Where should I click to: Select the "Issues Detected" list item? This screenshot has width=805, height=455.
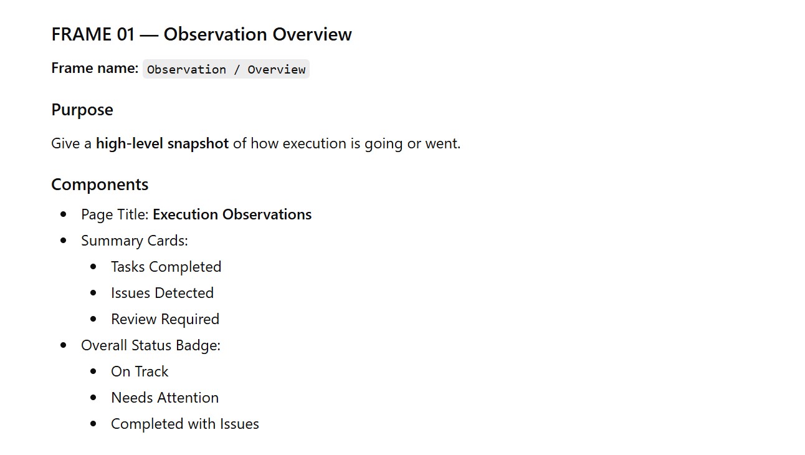pyautogui.click(x=162, y=293)
